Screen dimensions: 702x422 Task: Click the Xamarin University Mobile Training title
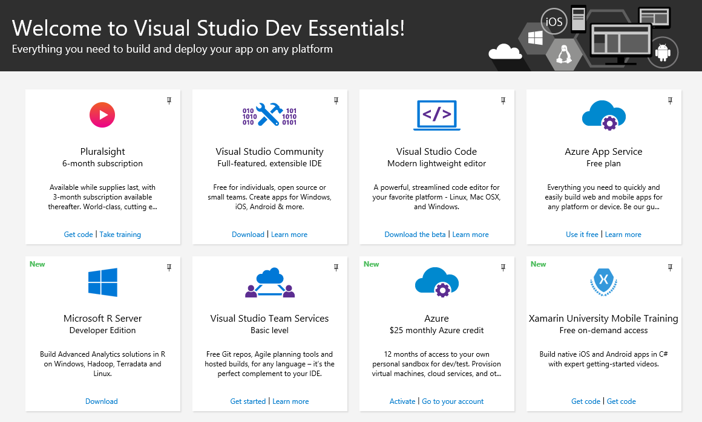click(x=603, y=318)
